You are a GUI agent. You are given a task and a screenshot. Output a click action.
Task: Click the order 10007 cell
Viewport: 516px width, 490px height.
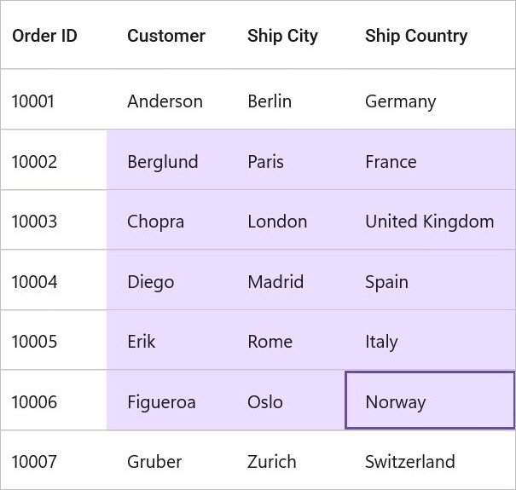pyautogui.click(x=54, y=460)
